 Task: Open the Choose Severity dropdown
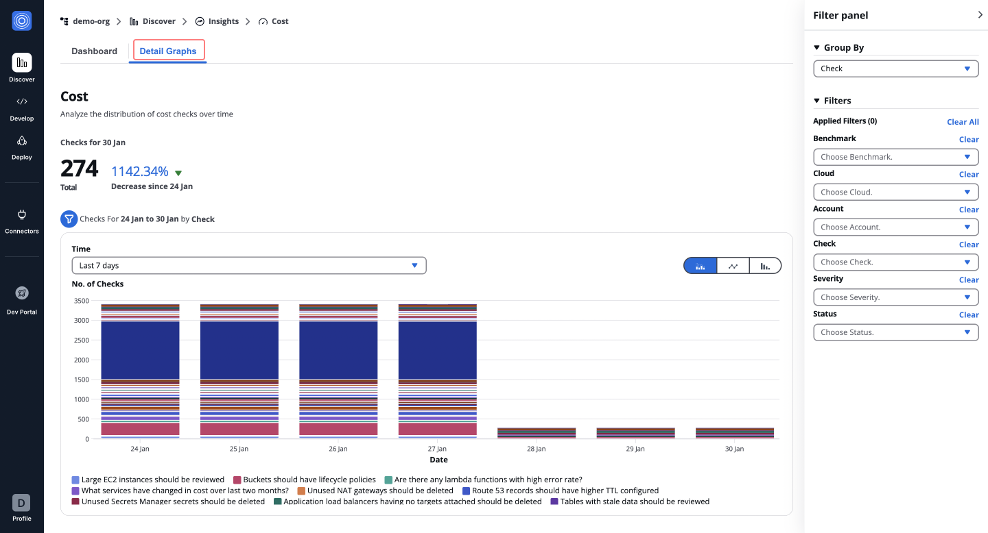895,297
